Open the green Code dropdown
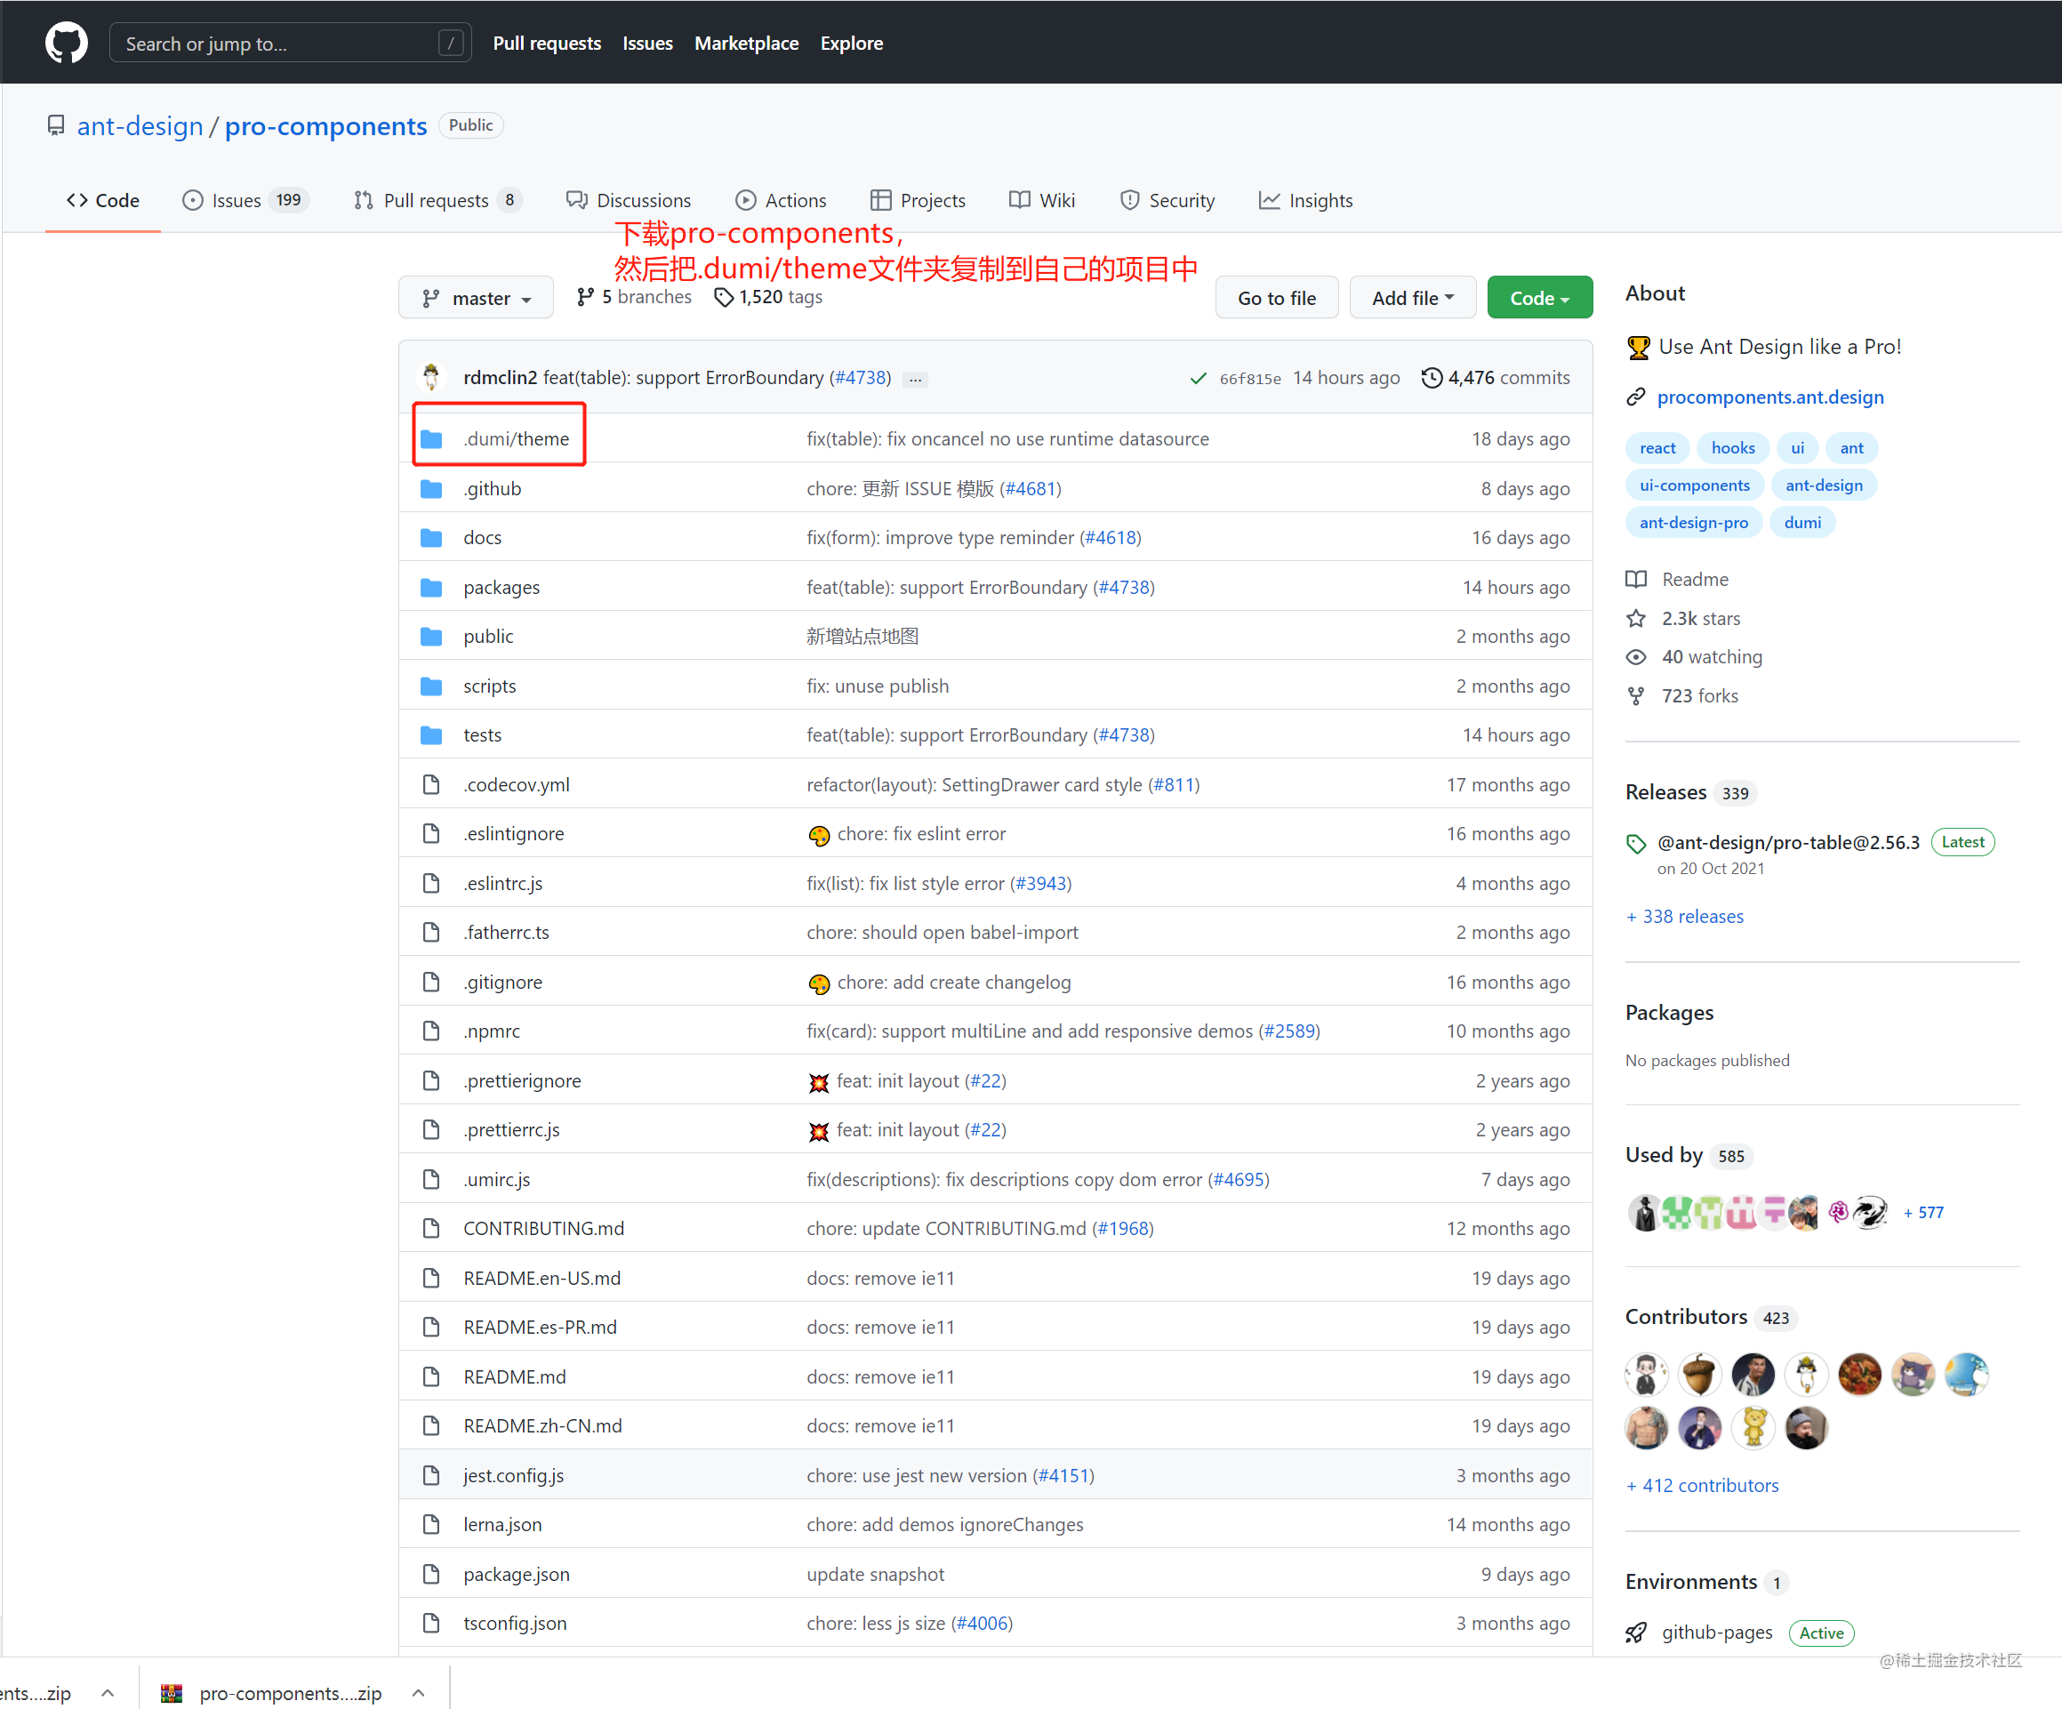This screenshot has height=1709, width=2062. 1540,298
